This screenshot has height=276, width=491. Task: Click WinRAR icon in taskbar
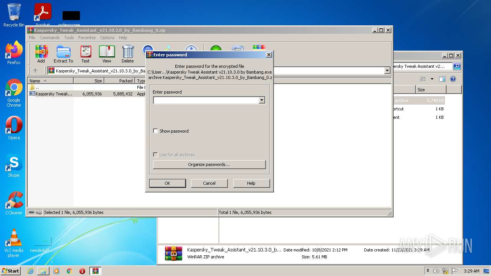(96, 271)
